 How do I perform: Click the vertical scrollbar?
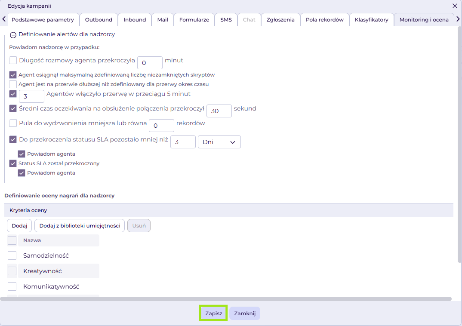[460, 145]
